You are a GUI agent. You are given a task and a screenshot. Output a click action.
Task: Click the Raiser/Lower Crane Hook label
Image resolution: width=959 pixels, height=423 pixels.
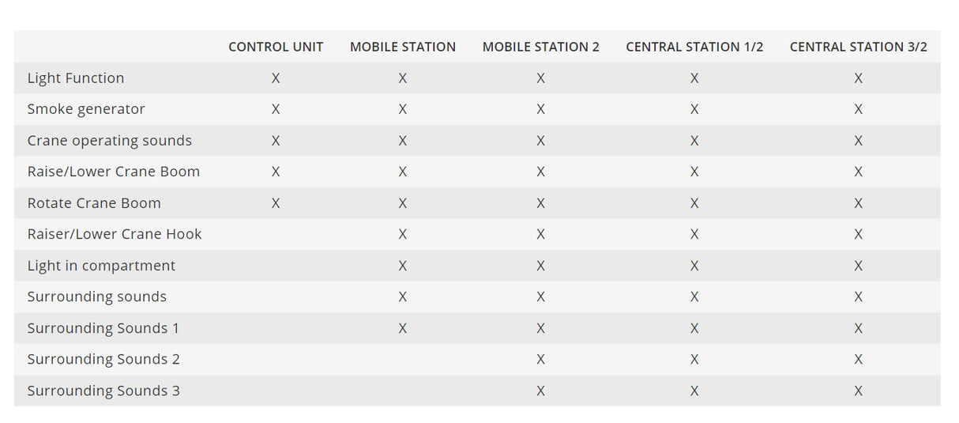point(115,234)
